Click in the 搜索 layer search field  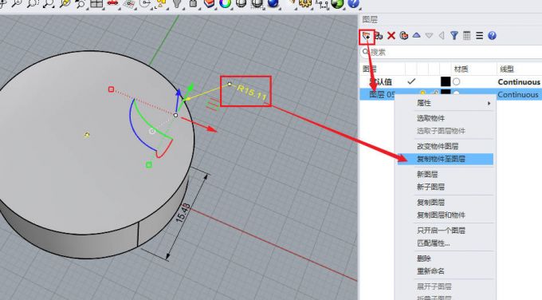[x=451, y=52]
